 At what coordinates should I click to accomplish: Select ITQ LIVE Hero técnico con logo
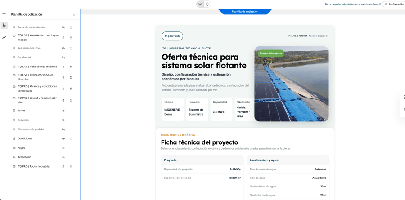(38, 38)
